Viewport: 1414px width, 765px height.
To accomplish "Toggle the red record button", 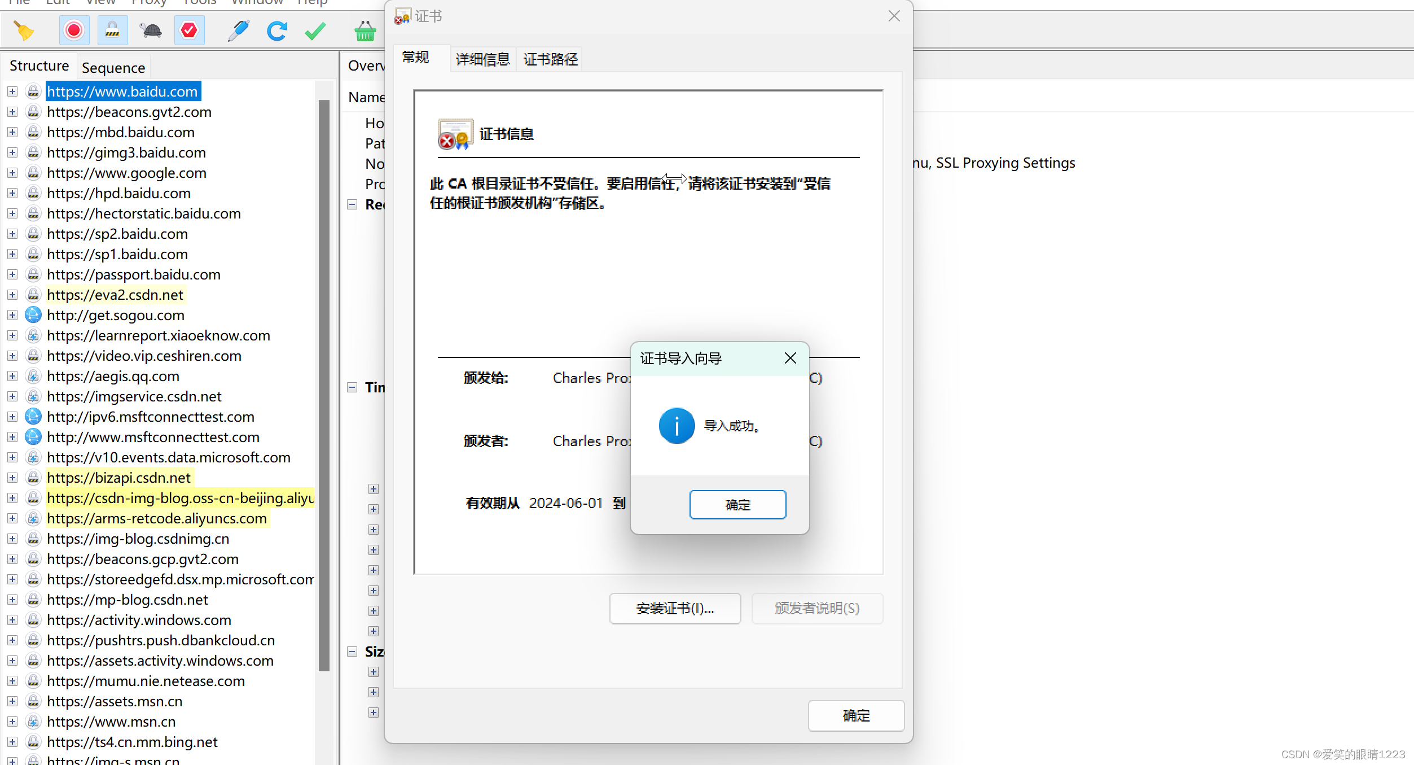I will click(x=74, y=30).
